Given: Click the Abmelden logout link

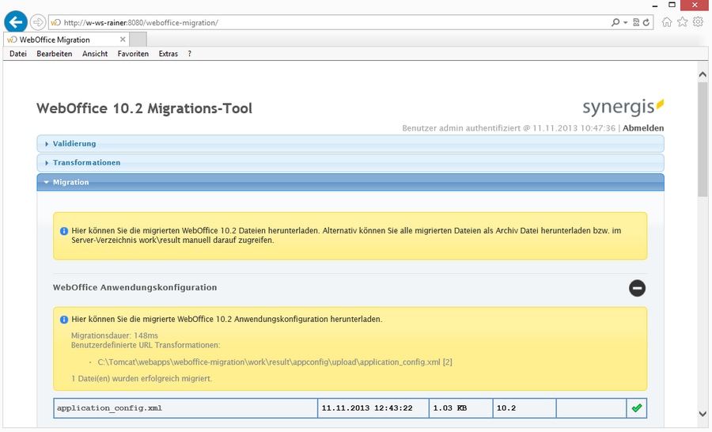Looking at the screenshot, I should [x=643, y=128].
